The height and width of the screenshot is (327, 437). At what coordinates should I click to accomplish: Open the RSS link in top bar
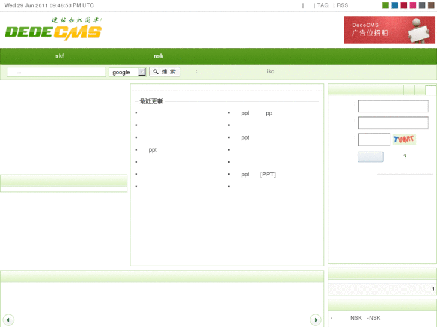(x=342, y=5)
